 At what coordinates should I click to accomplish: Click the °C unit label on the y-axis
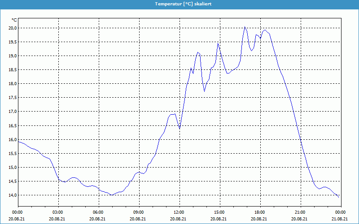pos(14,20)
